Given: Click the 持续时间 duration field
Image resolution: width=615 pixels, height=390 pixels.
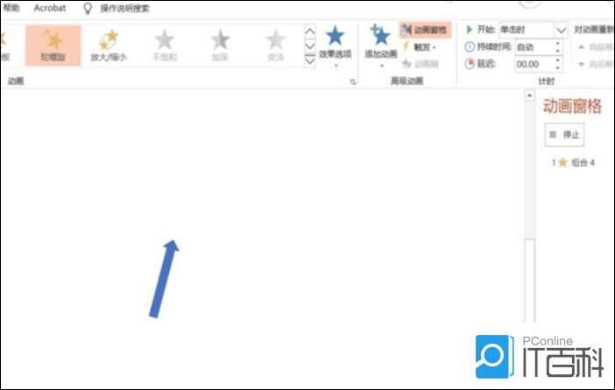Looking at the screenshot, I should 534,47.
